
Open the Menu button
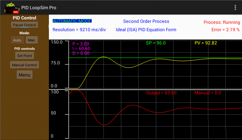click(x=24, y=75)
